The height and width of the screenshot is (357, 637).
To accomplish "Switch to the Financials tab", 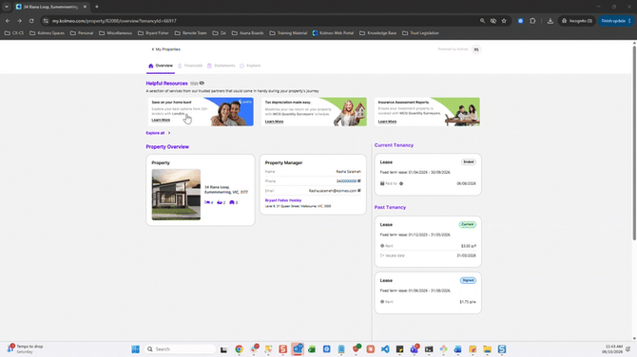I will [190, 66].
